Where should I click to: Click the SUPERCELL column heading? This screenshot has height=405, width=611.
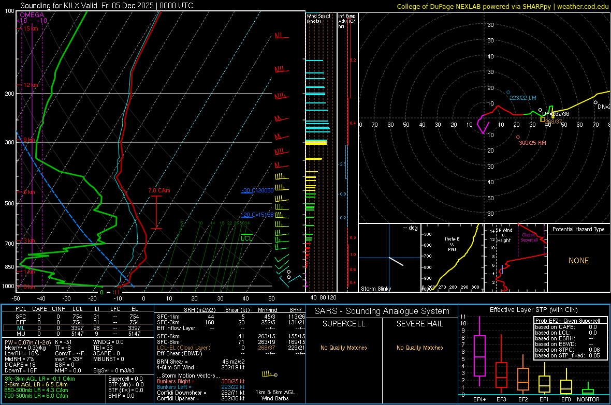point(344,324)
